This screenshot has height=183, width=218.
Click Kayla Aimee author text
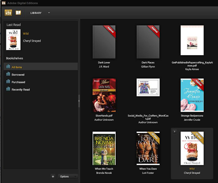[x=192, y=69]
